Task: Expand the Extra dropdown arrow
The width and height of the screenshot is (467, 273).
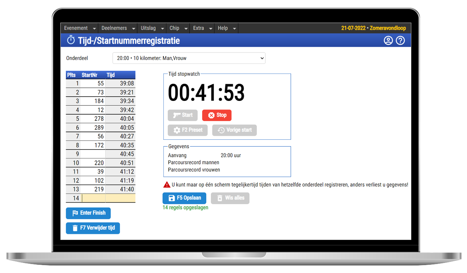Action: coord(211,29)
